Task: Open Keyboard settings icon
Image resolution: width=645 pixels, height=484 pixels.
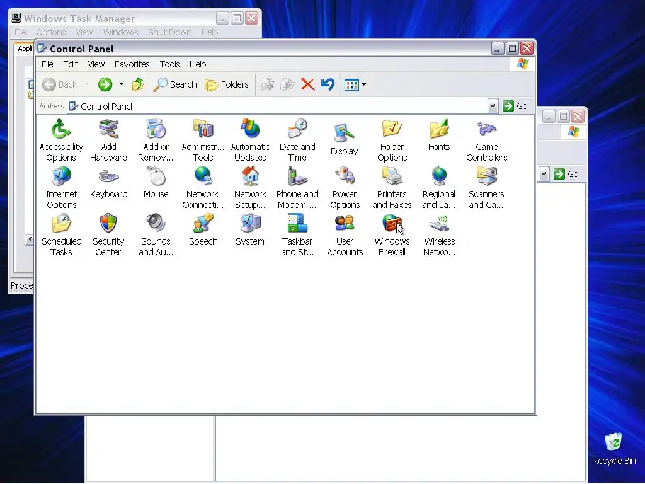Action: coord(108,183)
